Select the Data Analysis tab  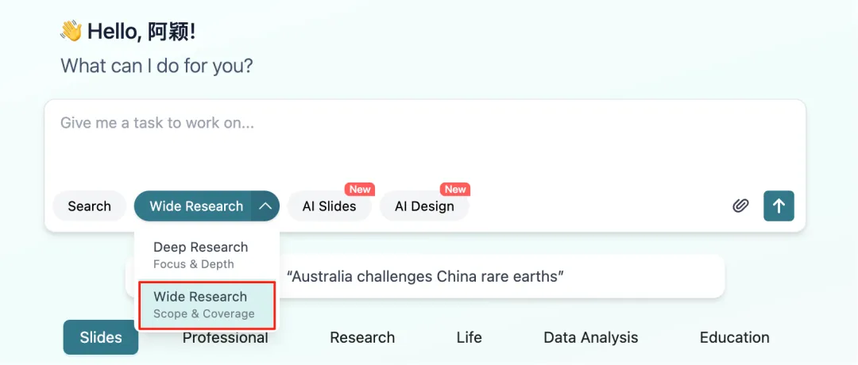pos(590,337)
